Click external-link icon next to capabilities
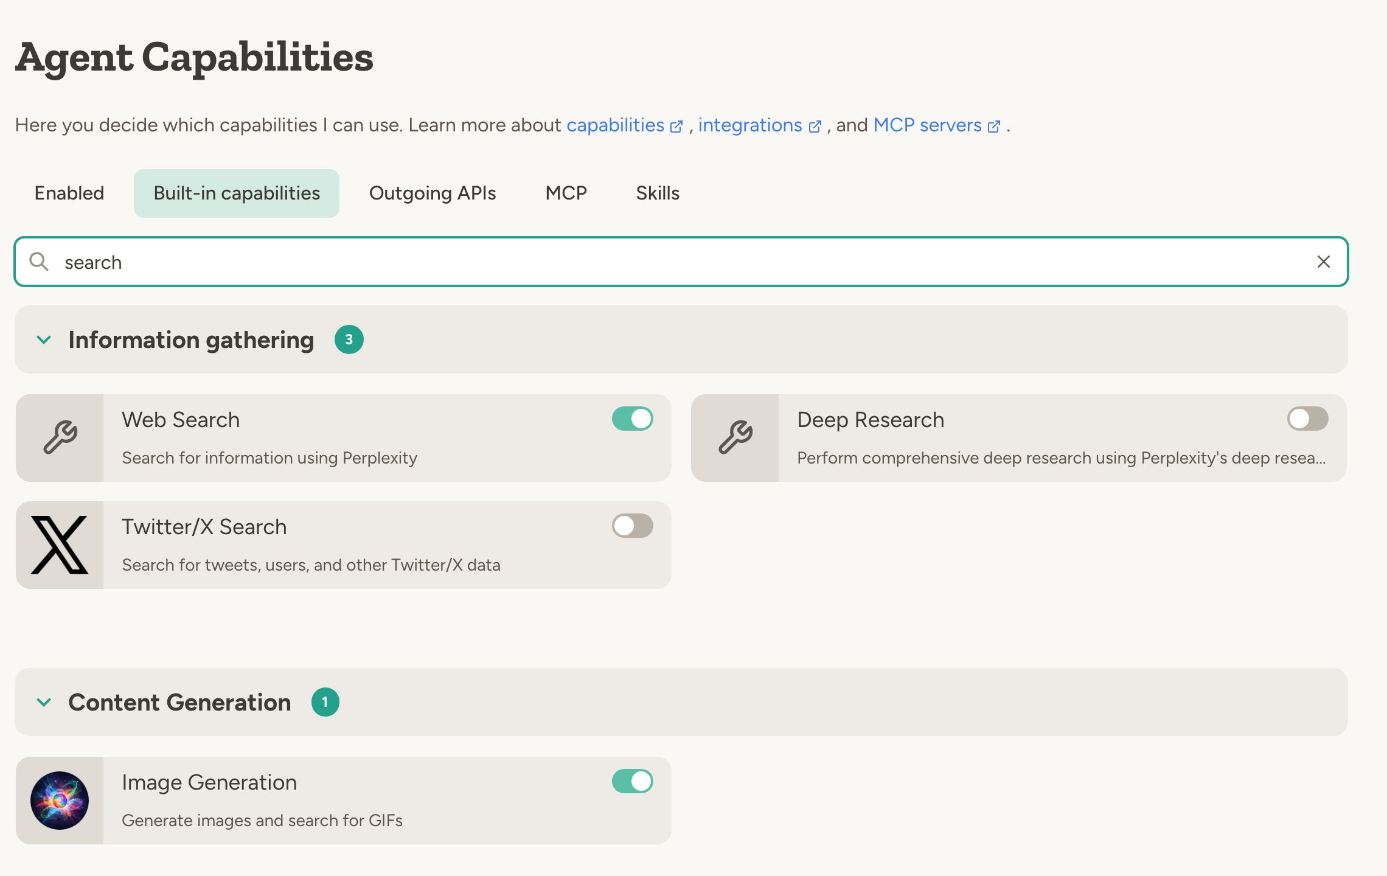1387x876 pixels. (676, 127)
